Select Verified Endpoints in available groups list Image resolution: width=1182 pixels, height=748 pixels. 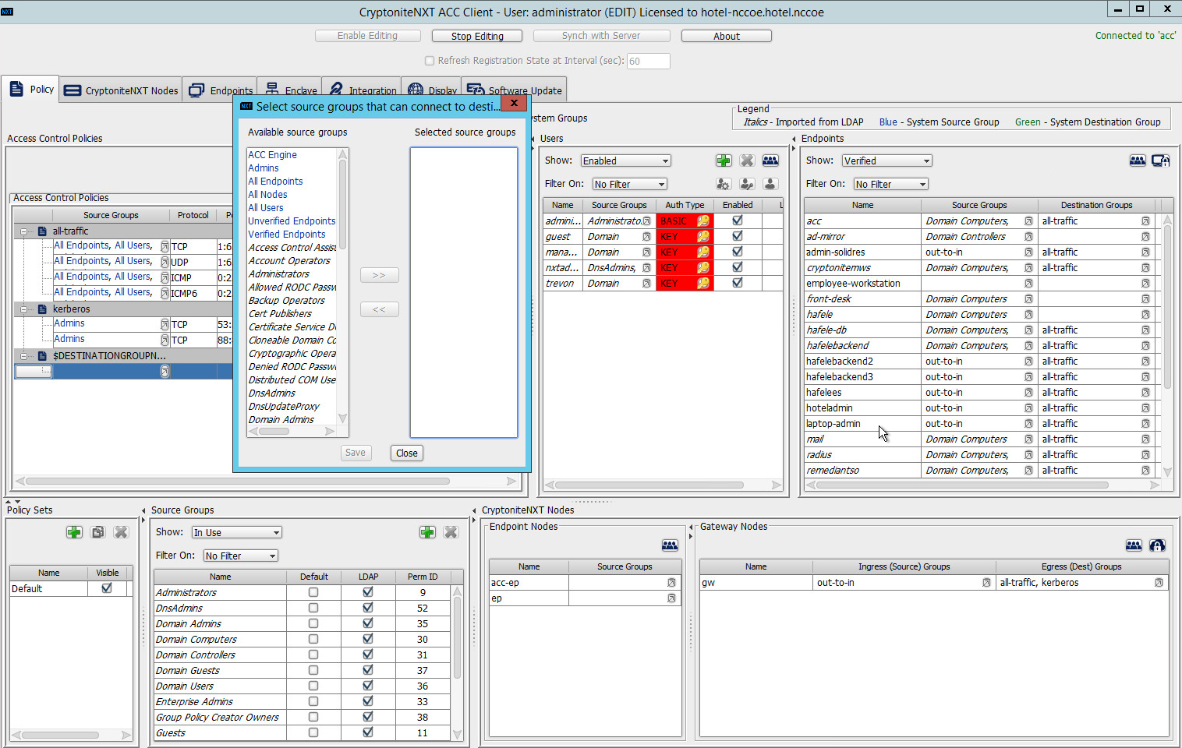(x=287, y=235)
